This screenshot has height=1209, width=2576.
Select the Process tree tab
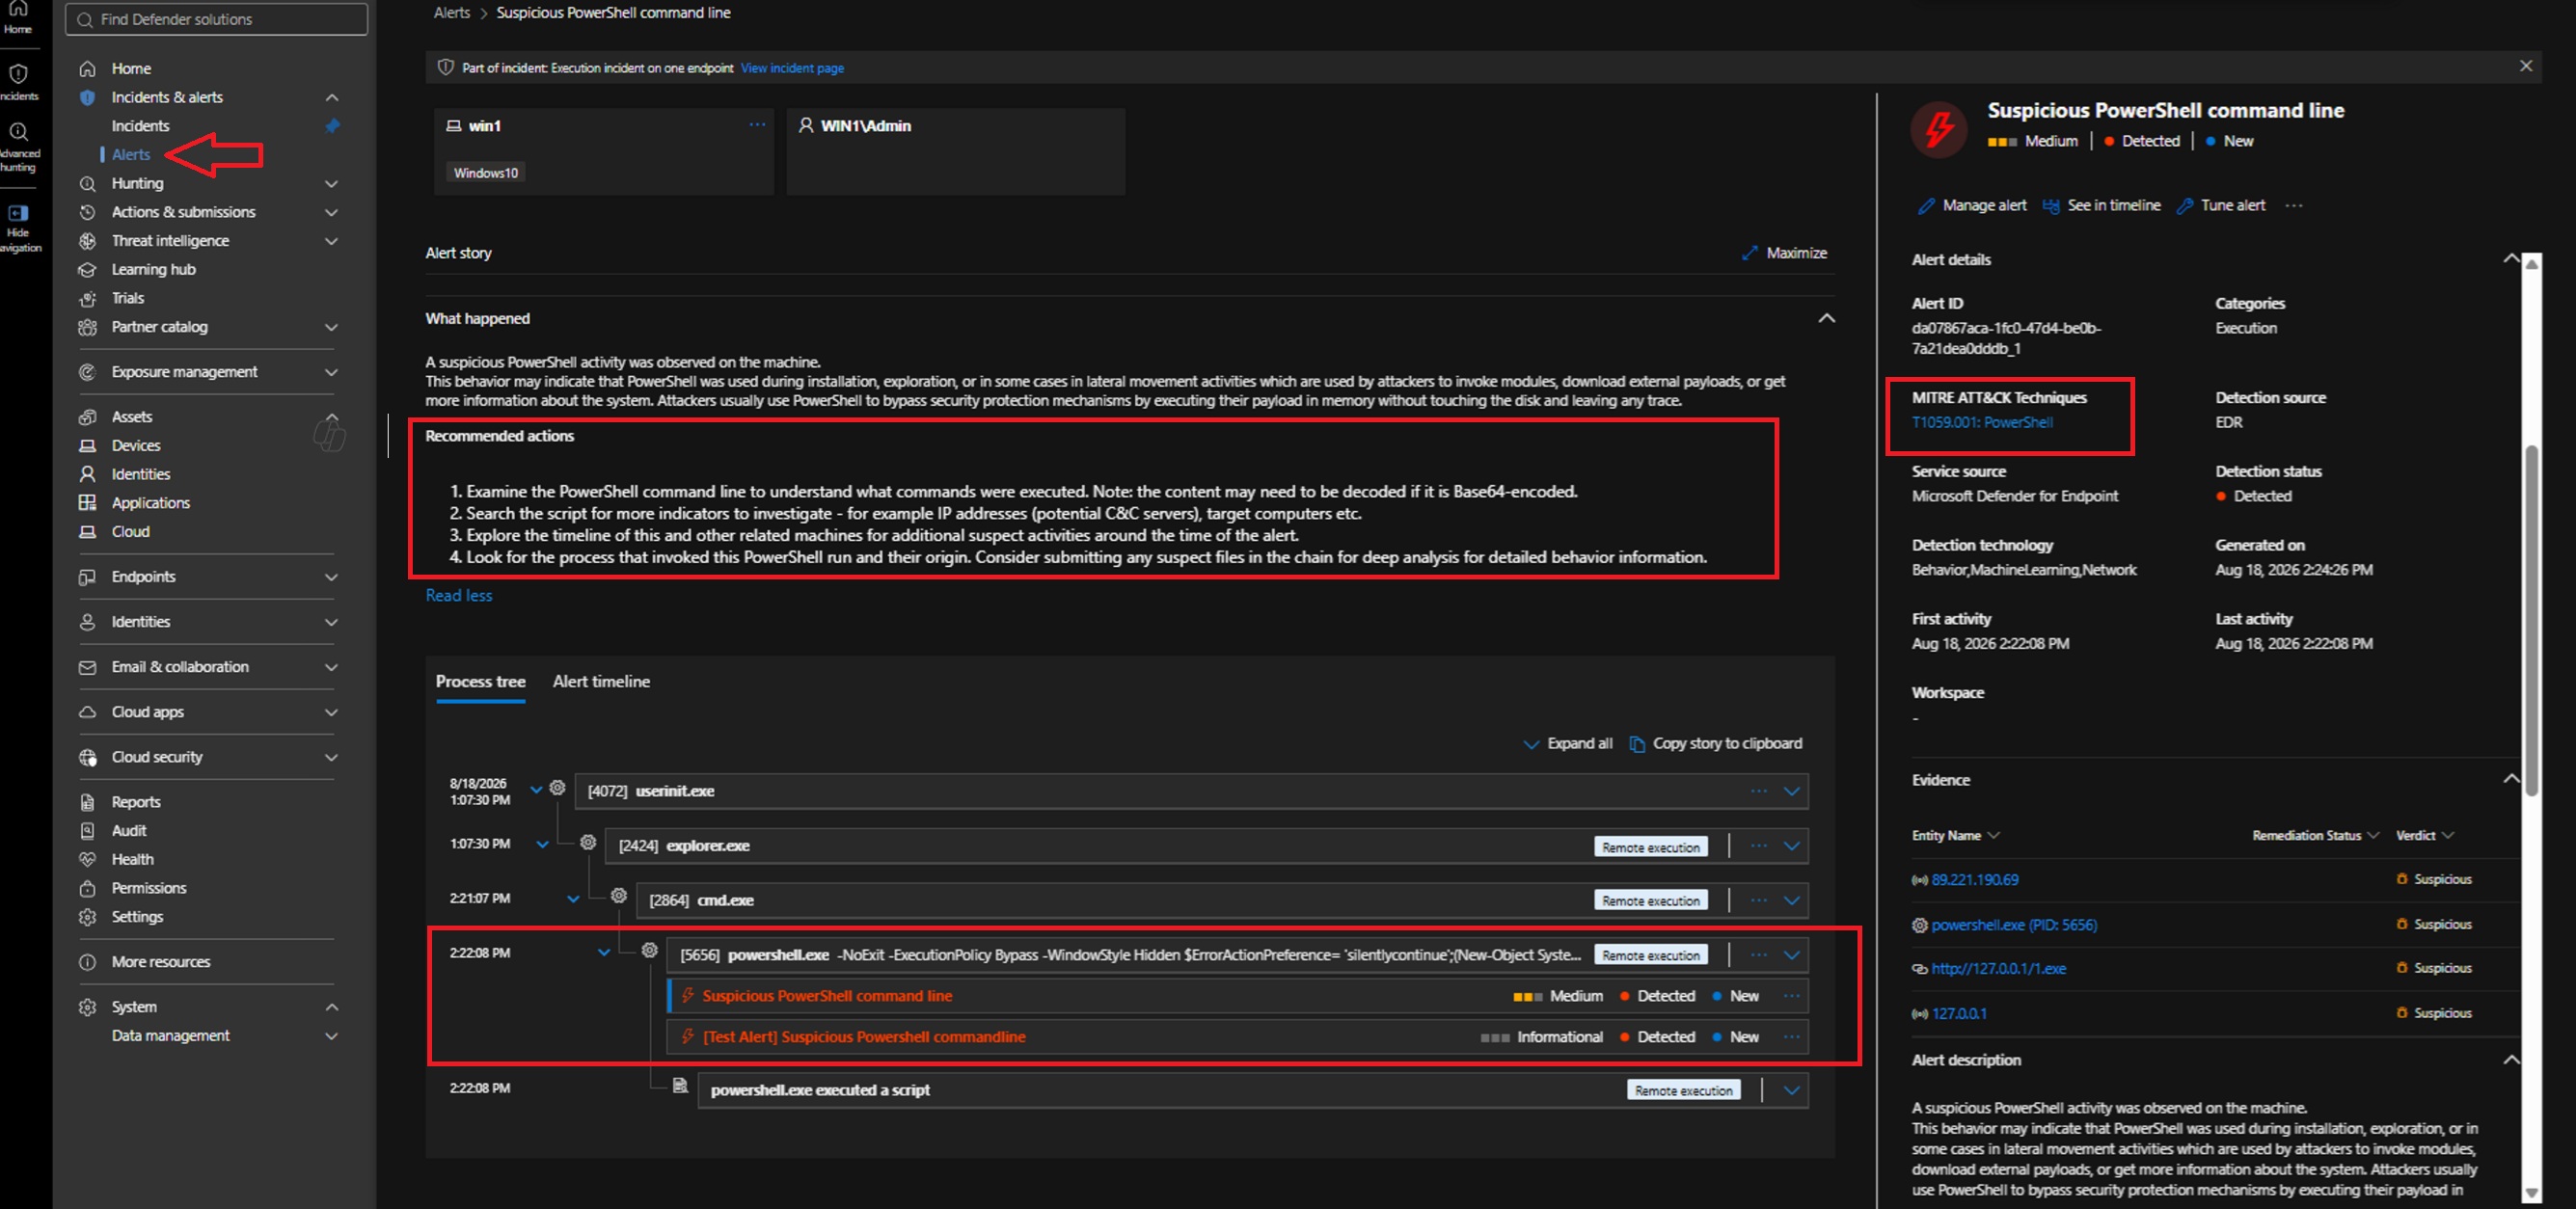[x=480, y=681]
